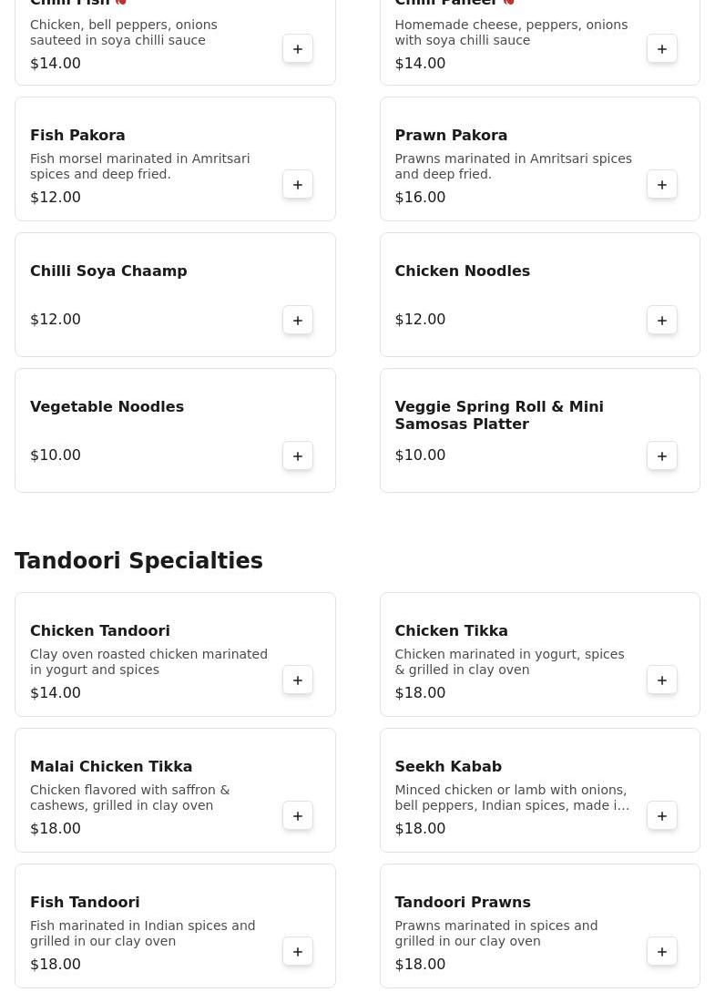Click the plus icon for Fish Pakora
The width and height of the screenshot is (715, 992).
(x=298, y=185)
